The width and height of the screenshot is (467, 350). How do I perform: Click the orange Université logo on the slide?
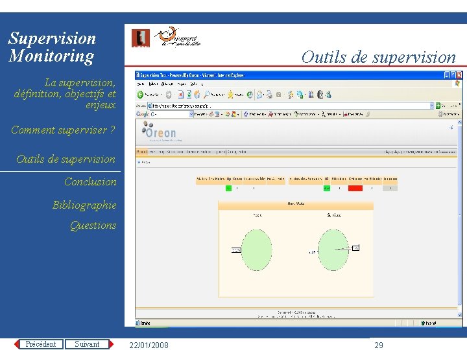178,37
